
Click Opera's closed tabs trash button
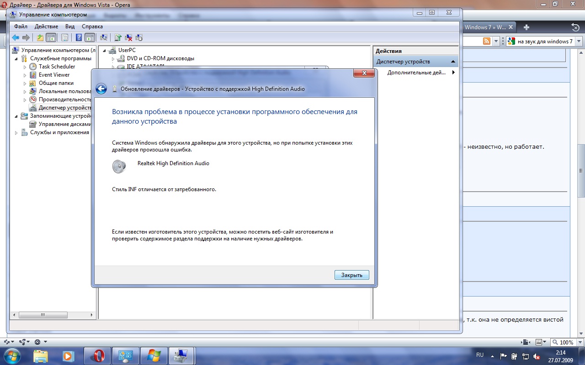point(576,27)
